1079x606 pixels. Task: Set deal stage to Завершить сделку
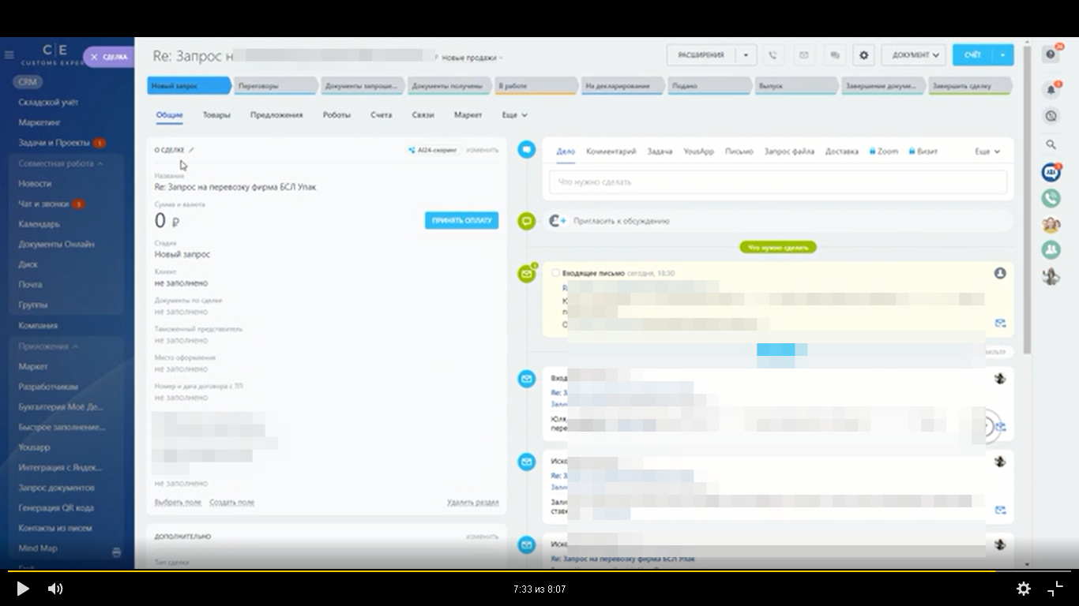tap(970, 86)
